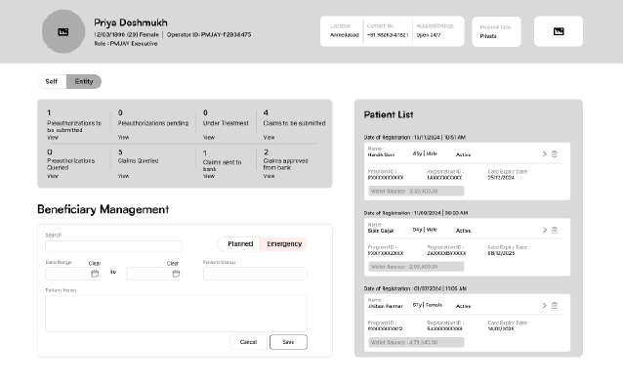
Task: View Preauthorizations Queried
Action: coord(53,176)
